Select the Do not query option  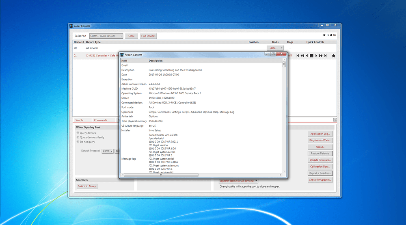78,142
